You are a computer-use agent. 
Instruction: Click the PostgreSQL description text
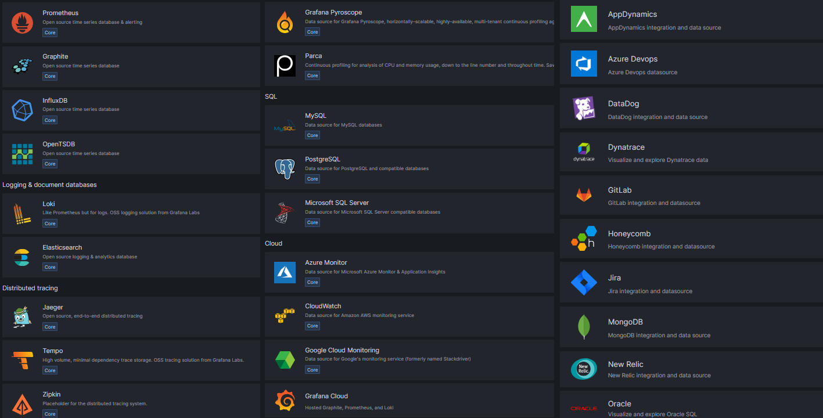pos(366,169)
